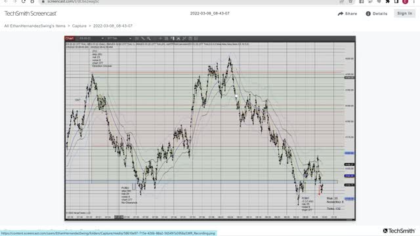Click the last list-style icon in chart toolbar
Image resolution: width=420 pixels, height=236 pixels.
(x=196, y=39)
